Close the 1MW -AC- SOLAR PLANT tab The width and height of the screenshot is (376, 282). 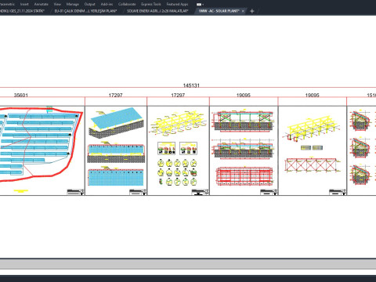tap(243, 11)
